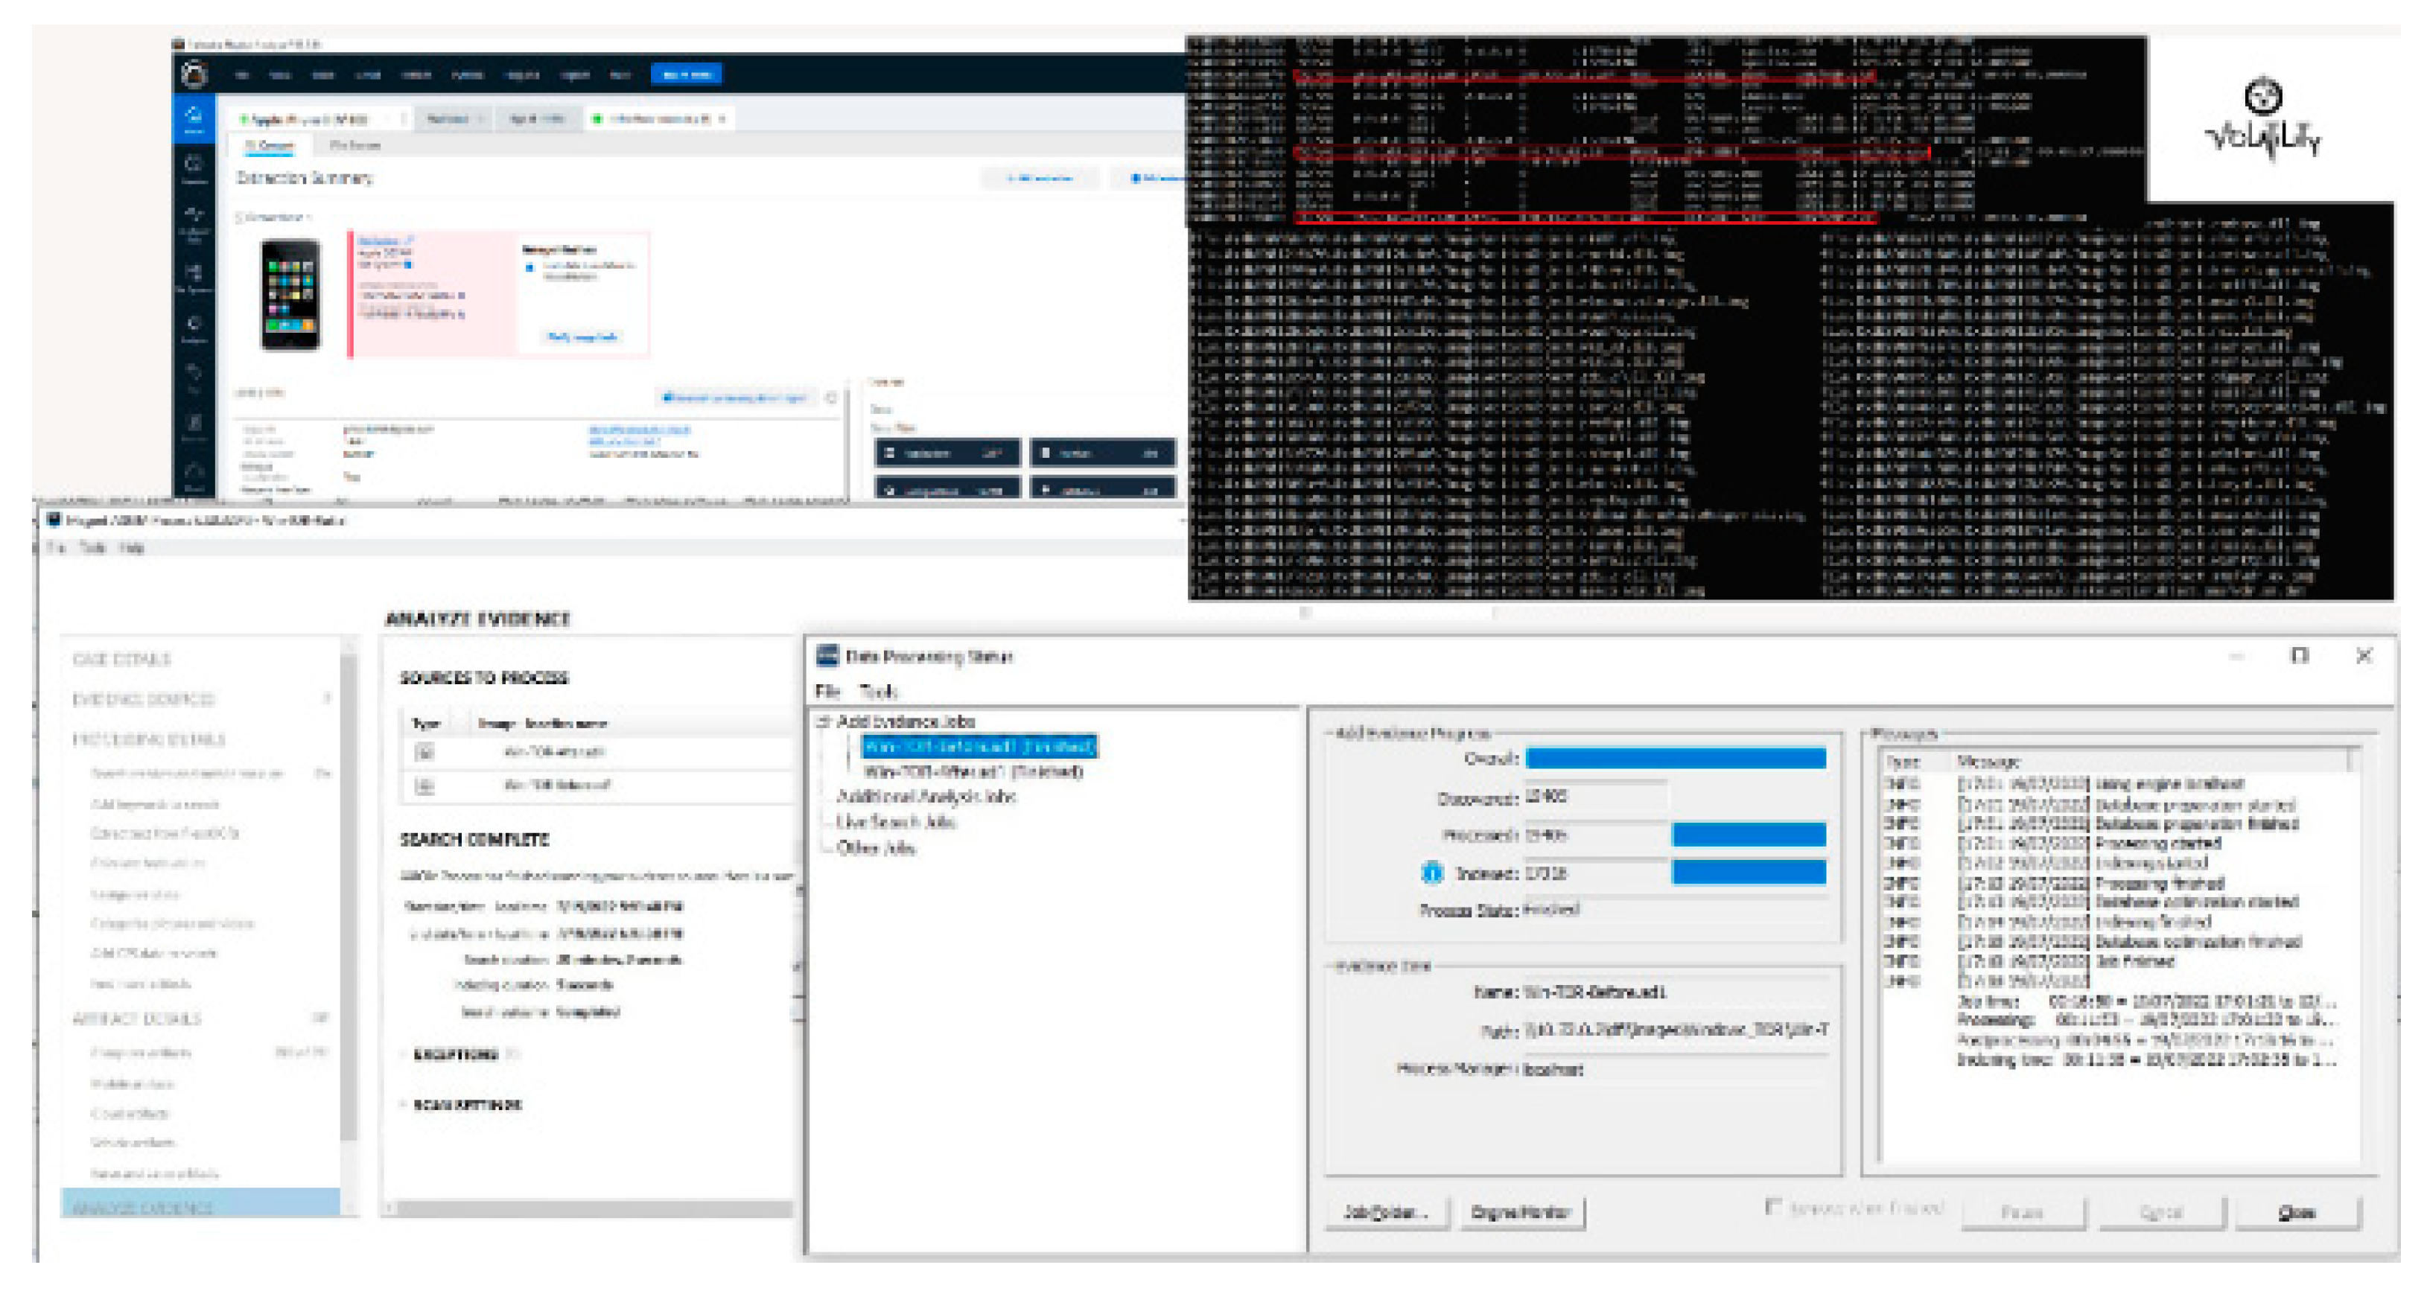The image size is (2427, 1294).
Task: Click the image type icon in first source row
Action: 424,751
